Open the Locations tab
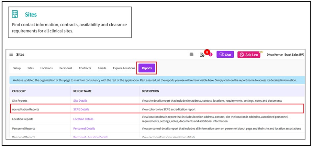The width and height of the screenshot is (312, 147). click(46, 68)
